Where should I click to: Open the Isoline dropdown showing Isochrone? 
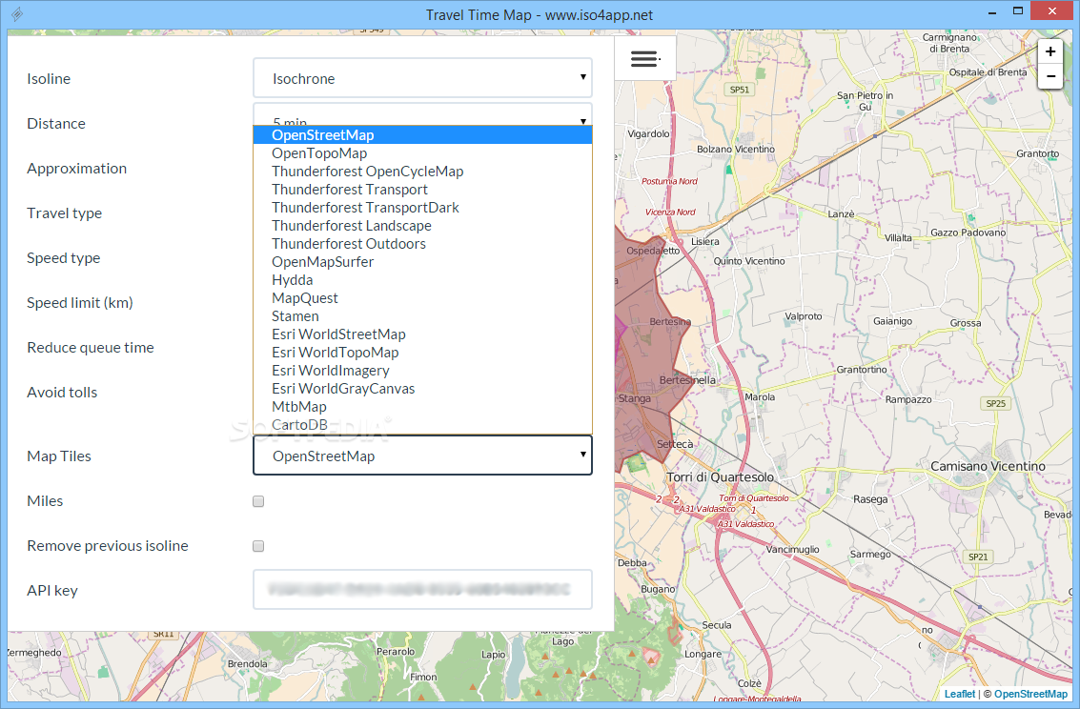click(422, 78)
